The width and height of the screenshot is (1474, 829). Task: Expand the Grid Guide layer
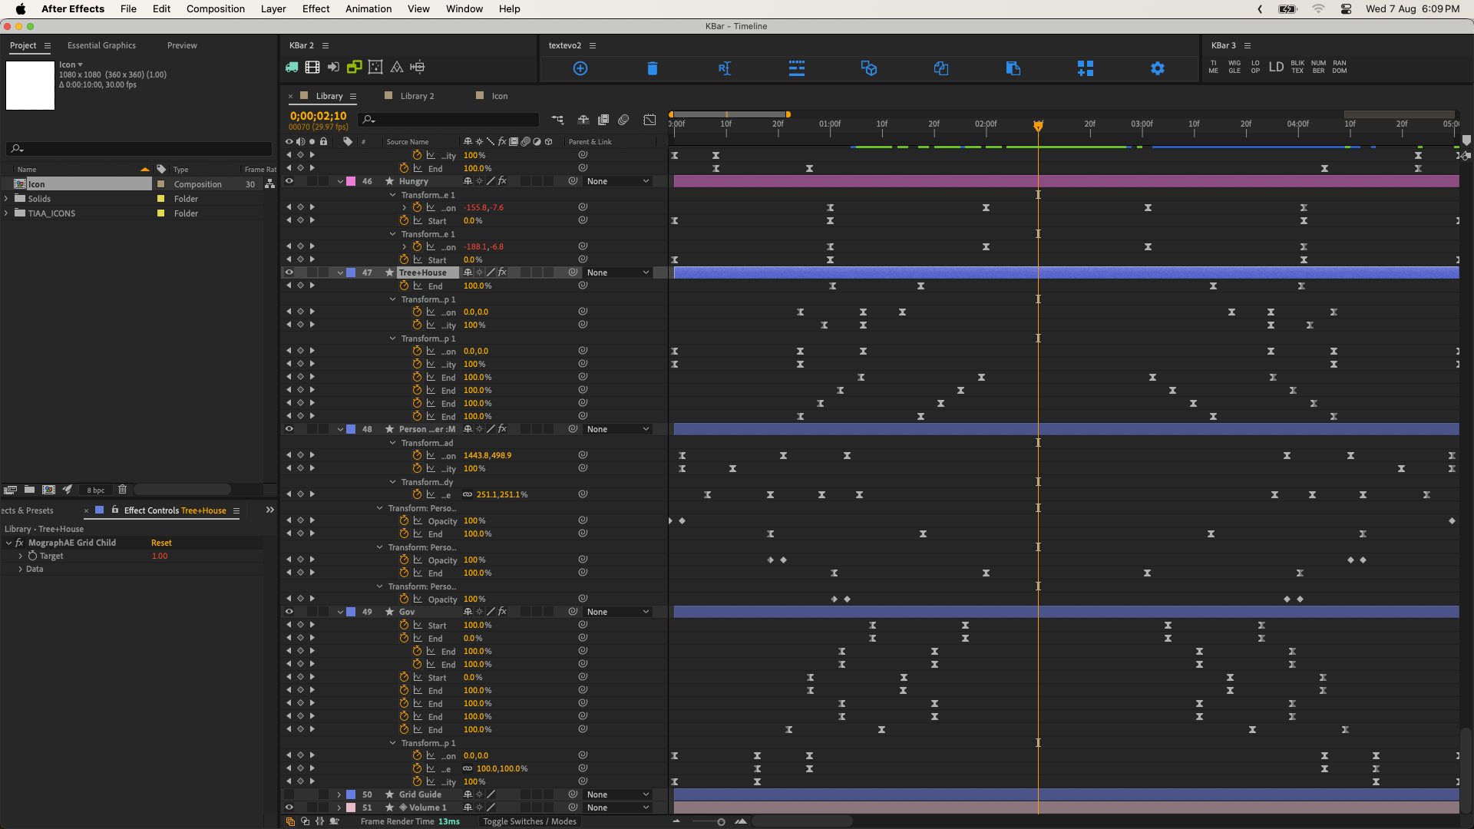[x=339, y=794]
